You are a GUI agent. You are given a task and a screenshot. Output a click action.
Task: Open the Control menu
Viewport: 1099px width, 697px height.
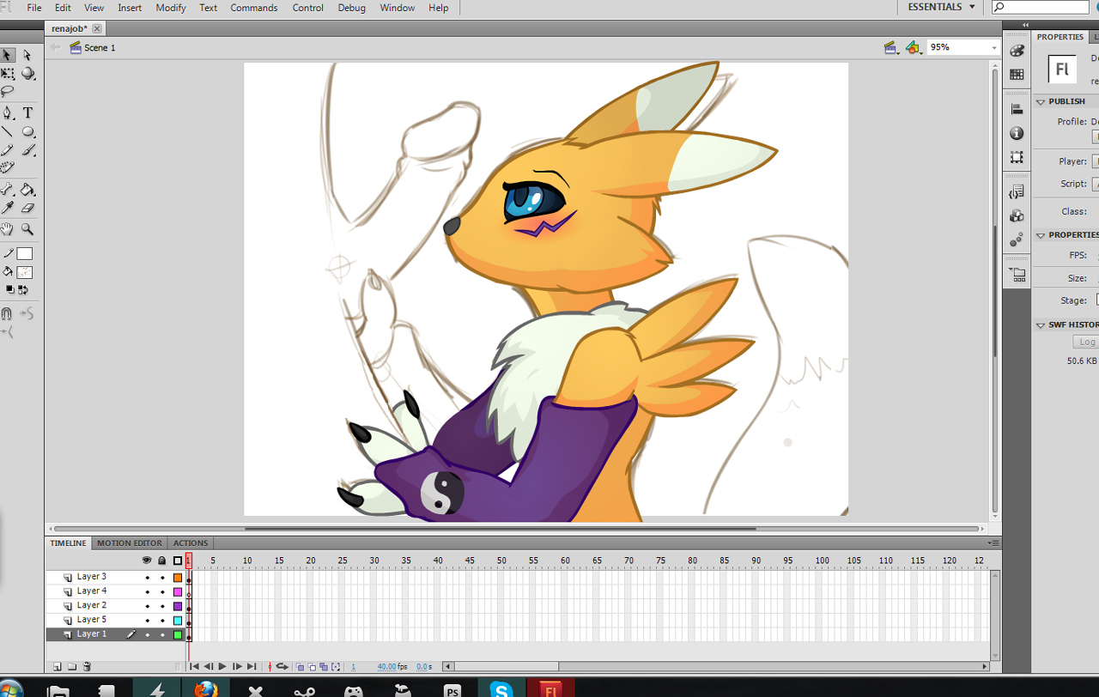[308, 8]
